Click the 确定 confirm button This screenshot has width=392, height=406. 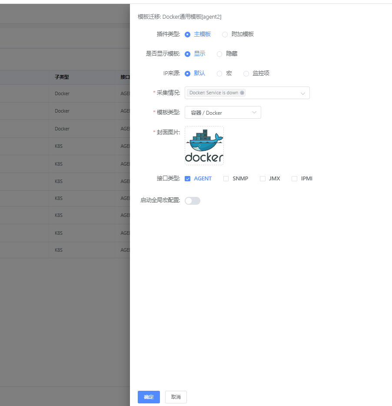click(149, 397)
